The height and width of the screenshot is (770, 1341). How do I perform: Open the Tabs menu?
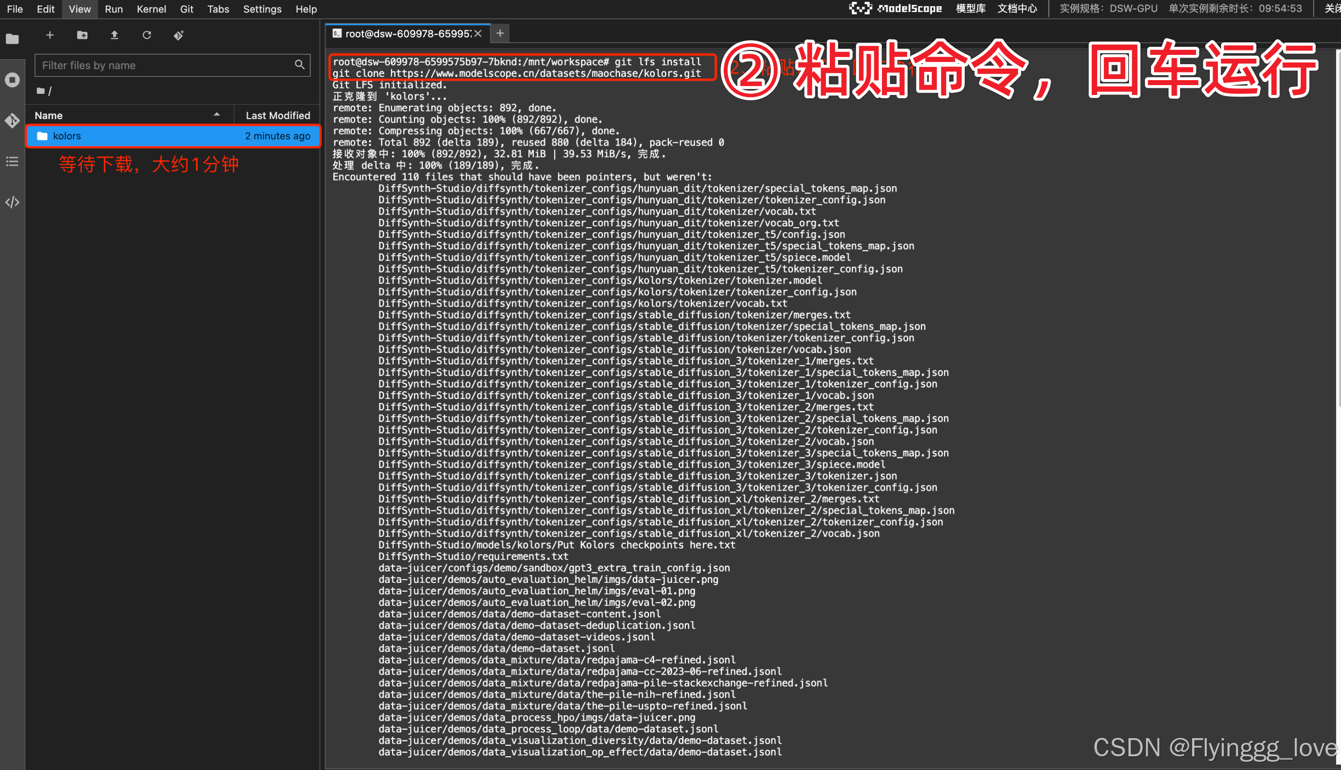pos(218,9)
